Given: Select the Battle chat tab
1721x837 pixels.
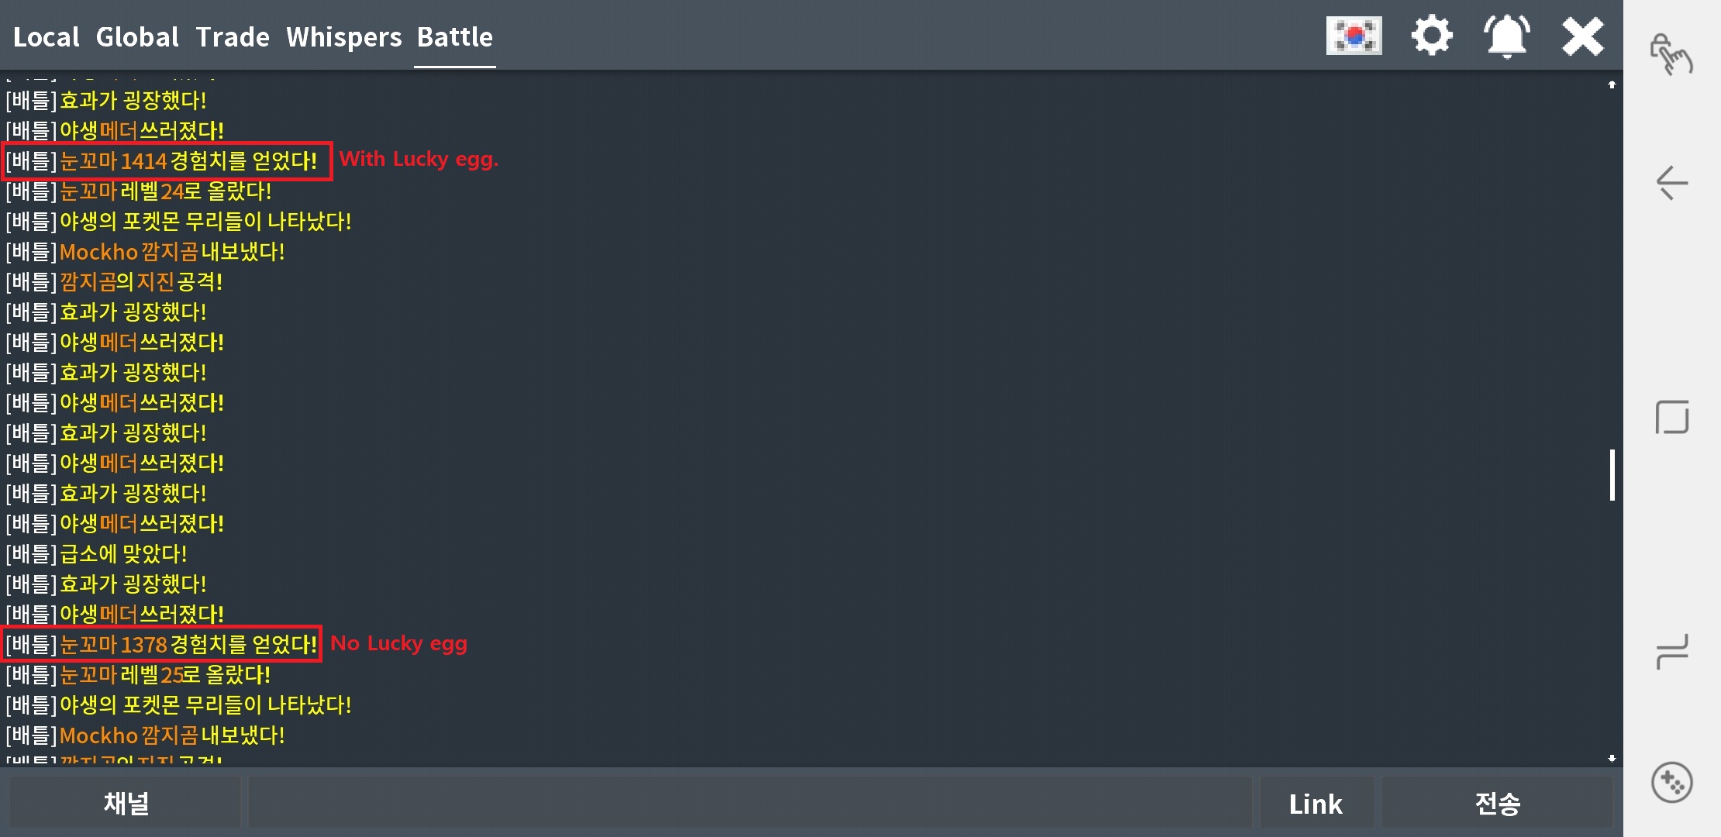Looking at the screenshot, I should tap(455, 37).
